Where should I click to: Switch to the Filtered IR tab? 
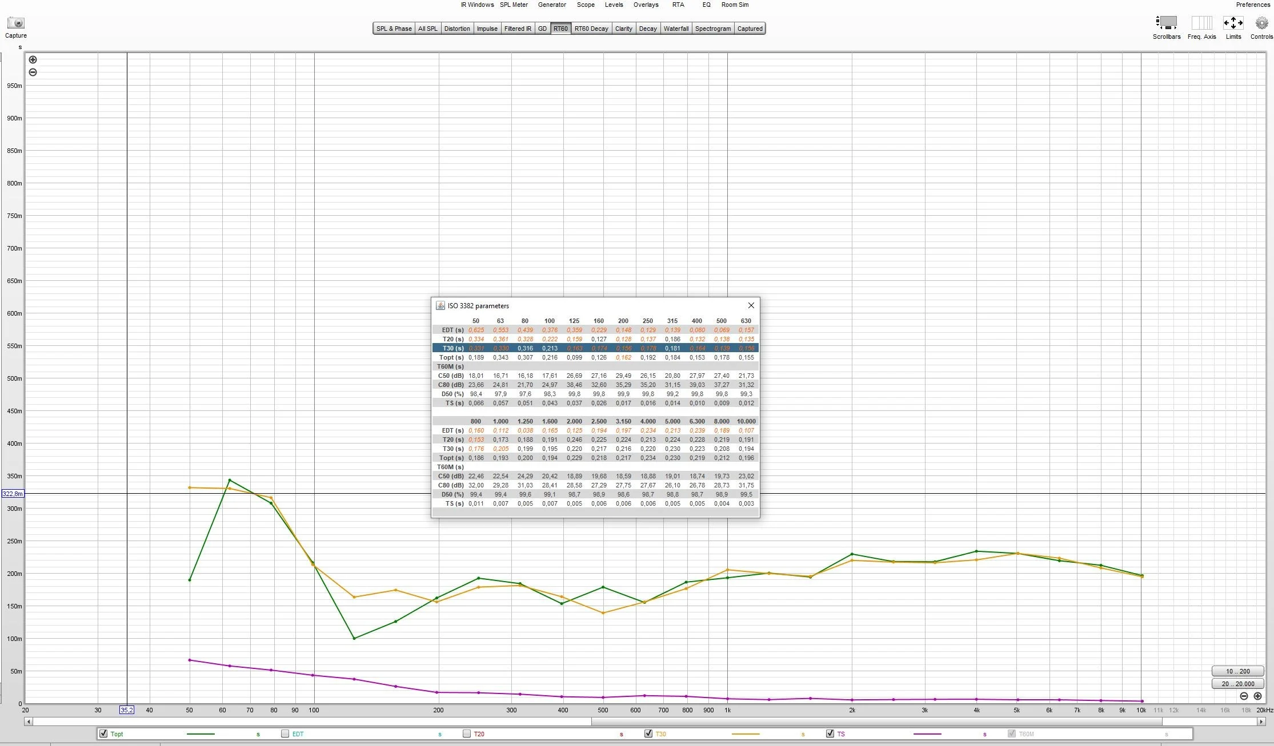(x=518, y=29)
